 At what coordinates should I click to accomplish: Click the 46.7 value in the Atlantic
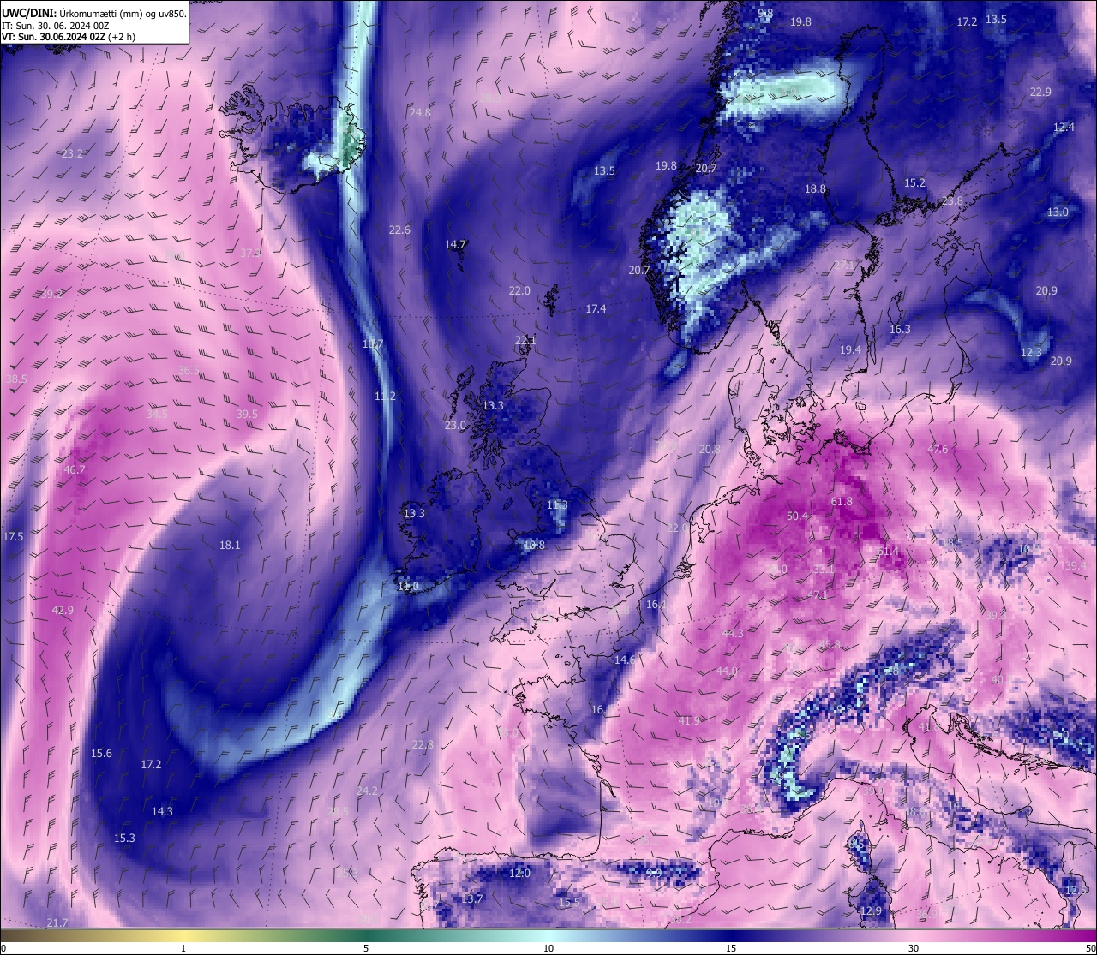coord(75,469)
